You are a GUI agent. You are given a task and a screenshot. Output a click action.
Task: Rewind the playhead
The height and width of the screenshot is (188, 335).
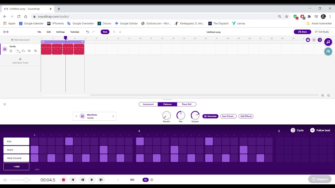82,180
